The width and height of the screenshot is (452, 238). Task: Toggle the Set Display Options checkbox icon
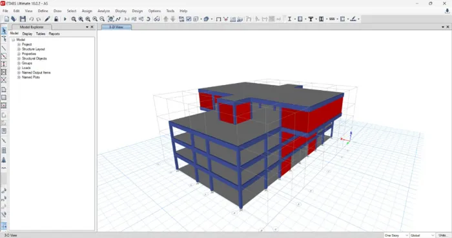click(189, 19)
